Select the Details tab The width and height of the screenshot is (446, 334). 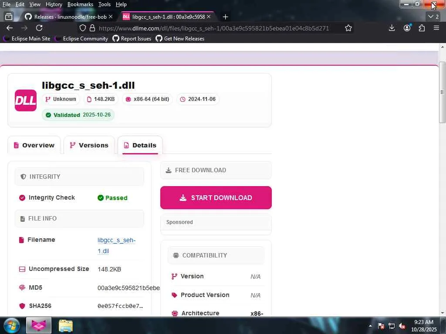click(x=140, y=145)
